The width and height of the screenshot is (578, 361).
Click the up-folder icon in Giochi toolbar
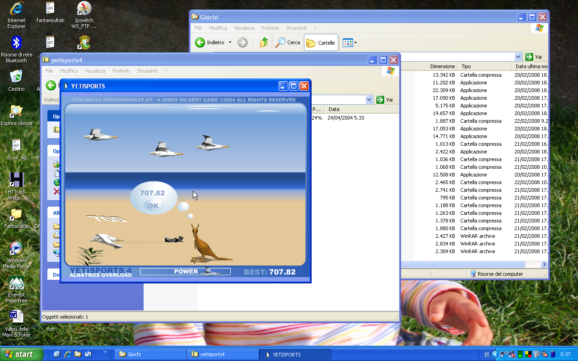coord(264,42)
